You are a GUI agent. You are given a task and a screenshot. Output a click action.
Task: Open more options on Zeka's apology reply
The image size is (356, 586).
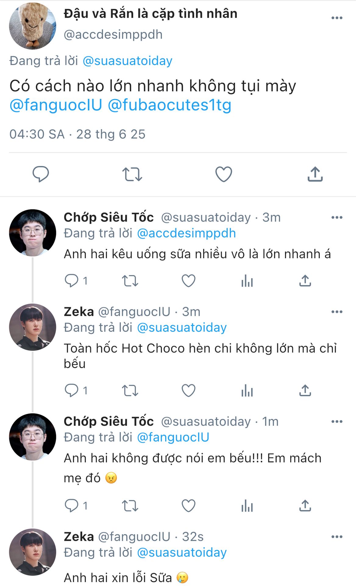click(337, 537)
